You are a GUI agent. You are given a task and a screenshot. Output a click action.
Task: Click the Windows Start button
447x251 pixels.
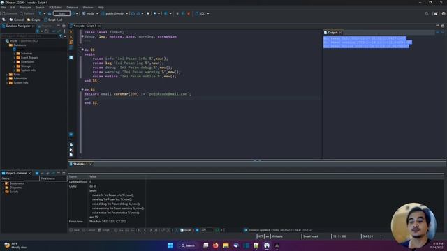[x=170, y=245]
